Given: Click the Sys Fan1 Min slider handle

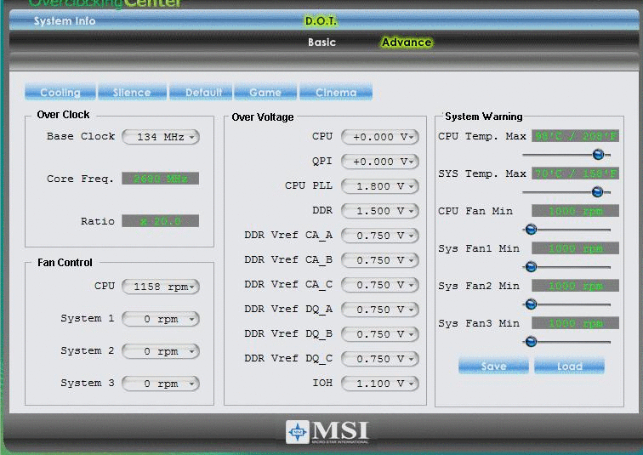Looking at the screenshot, I should pyautogui.click(x=531, y=267).
